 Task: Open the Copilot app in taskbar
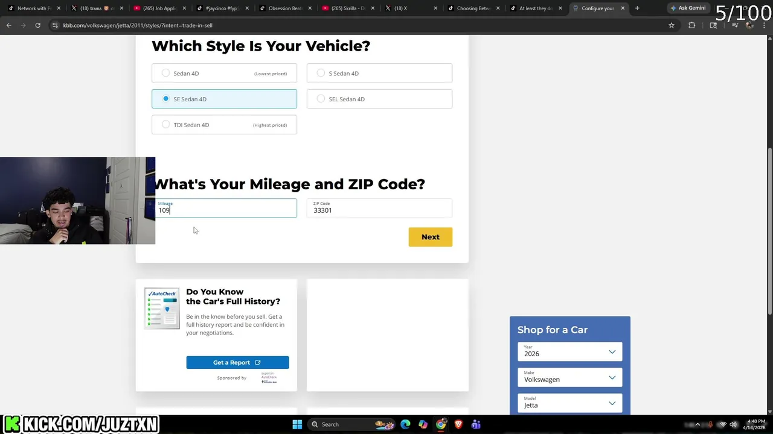(x=423, y=424)
